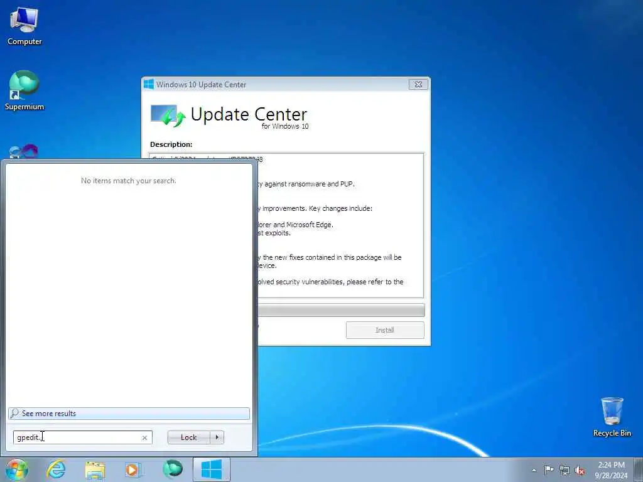This screenshot has height=482, width=643.
Task: Open the Recycle Bin on the desktop
Action: (612, 417)
